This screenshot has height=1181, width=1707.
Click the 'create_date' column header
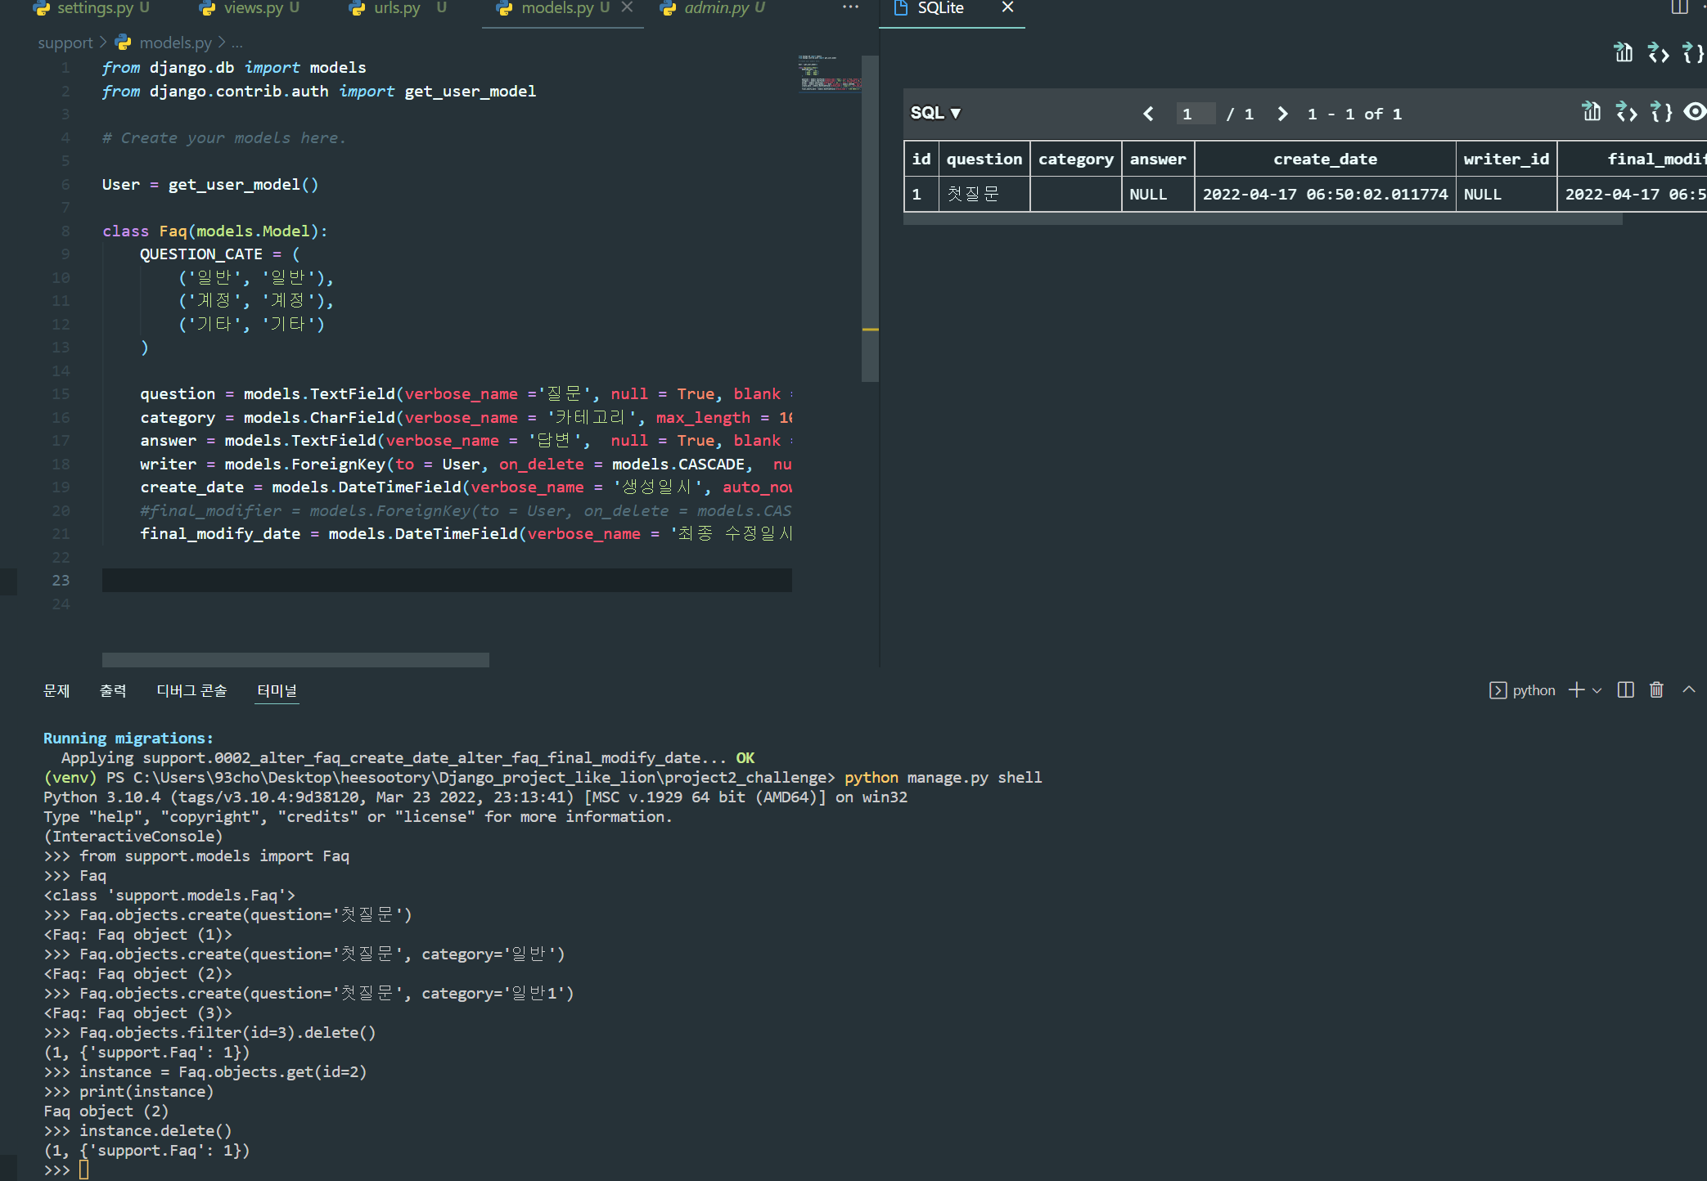click(1325, 159)
